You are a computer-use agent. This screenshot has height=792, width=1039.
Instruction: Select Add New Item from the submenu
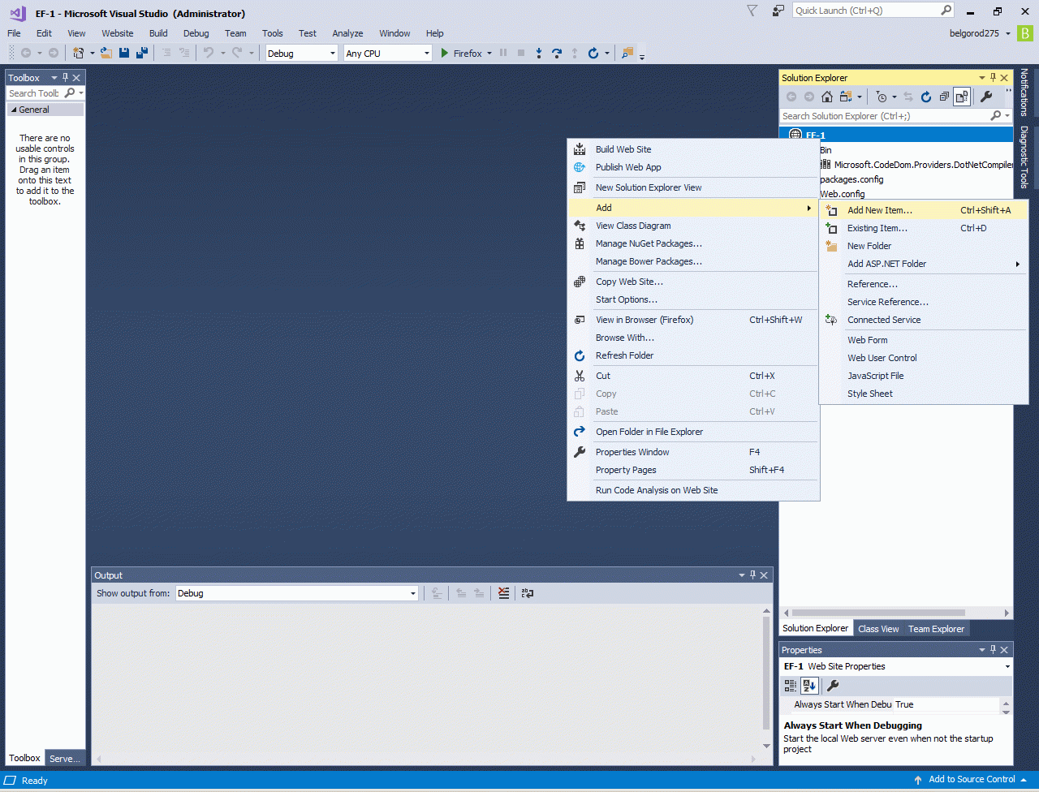(924, 210)
